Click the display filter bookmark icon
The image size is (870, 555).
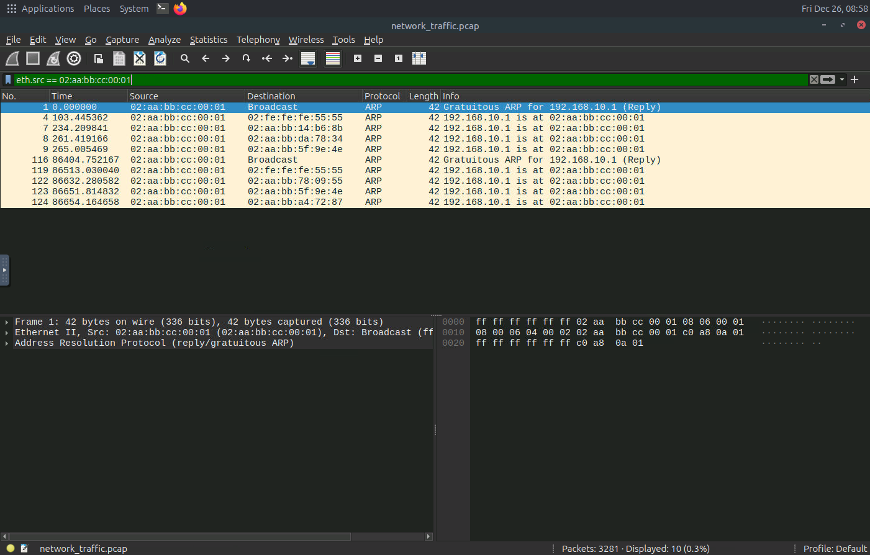pyautogui.click(x=8, y=79)
